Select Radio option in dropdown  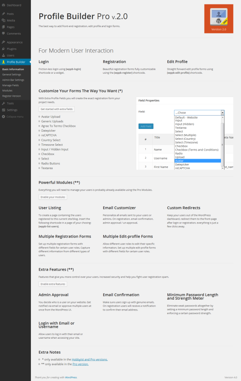(179, 153)
